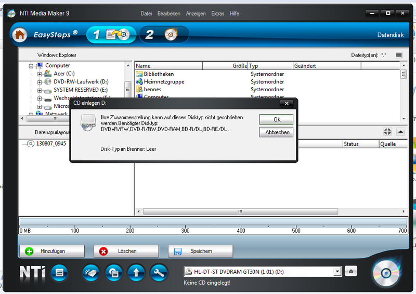Screen dimensions: 416x294
Task: Go to EasySteps step 2 (burn disc)
Action: (163, 35)
